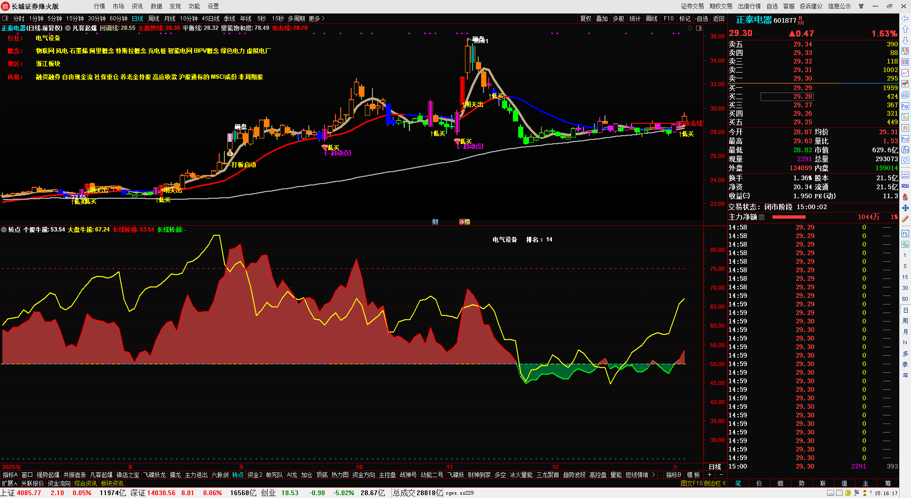
Task: Toggle the 侧边栏 sidebar collapse button
Action: point(715,483)
